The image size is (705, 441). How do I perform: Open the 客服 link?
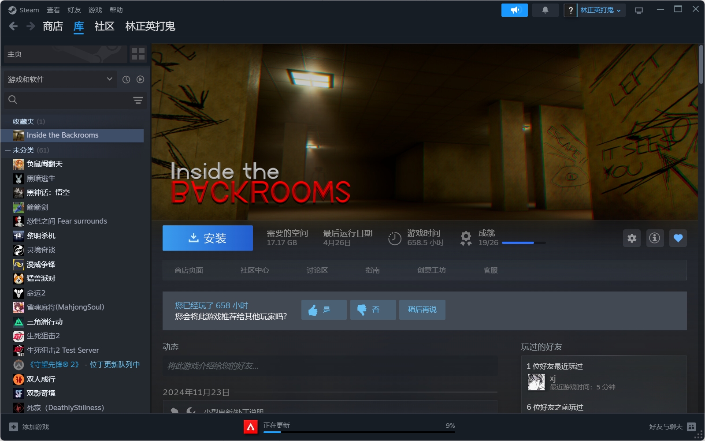tap(490, 270)
